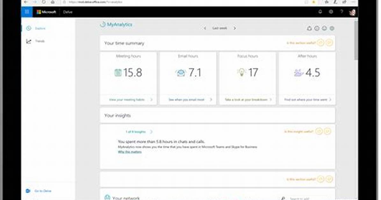Click the icon left of the info icon

coord(309,28)
